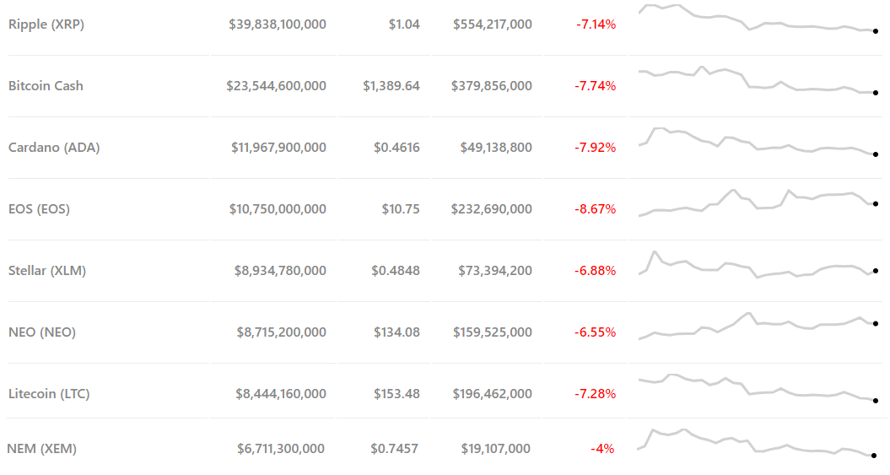Click the Bitcoin Cash name
The image size is (890, 475).
tap(46, 86)
